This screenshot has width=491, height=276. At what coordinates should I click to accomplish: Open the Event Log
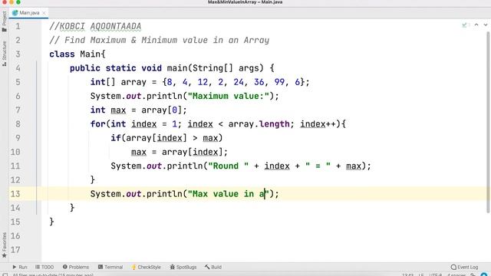coord(464,267)
